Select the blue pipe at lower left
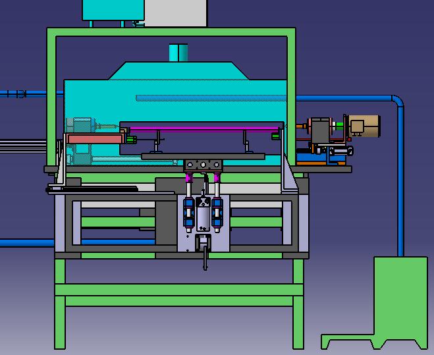434x355 pixels. coord(26,243)
